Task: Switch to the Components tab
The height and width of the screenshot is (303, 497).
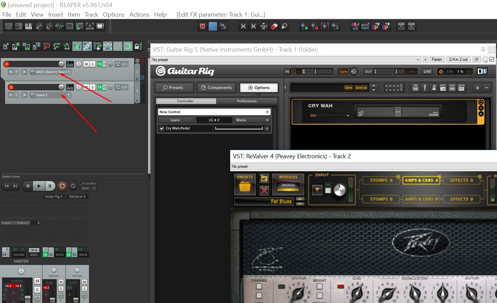Action: pyautogui.click(x=217, y=88)
